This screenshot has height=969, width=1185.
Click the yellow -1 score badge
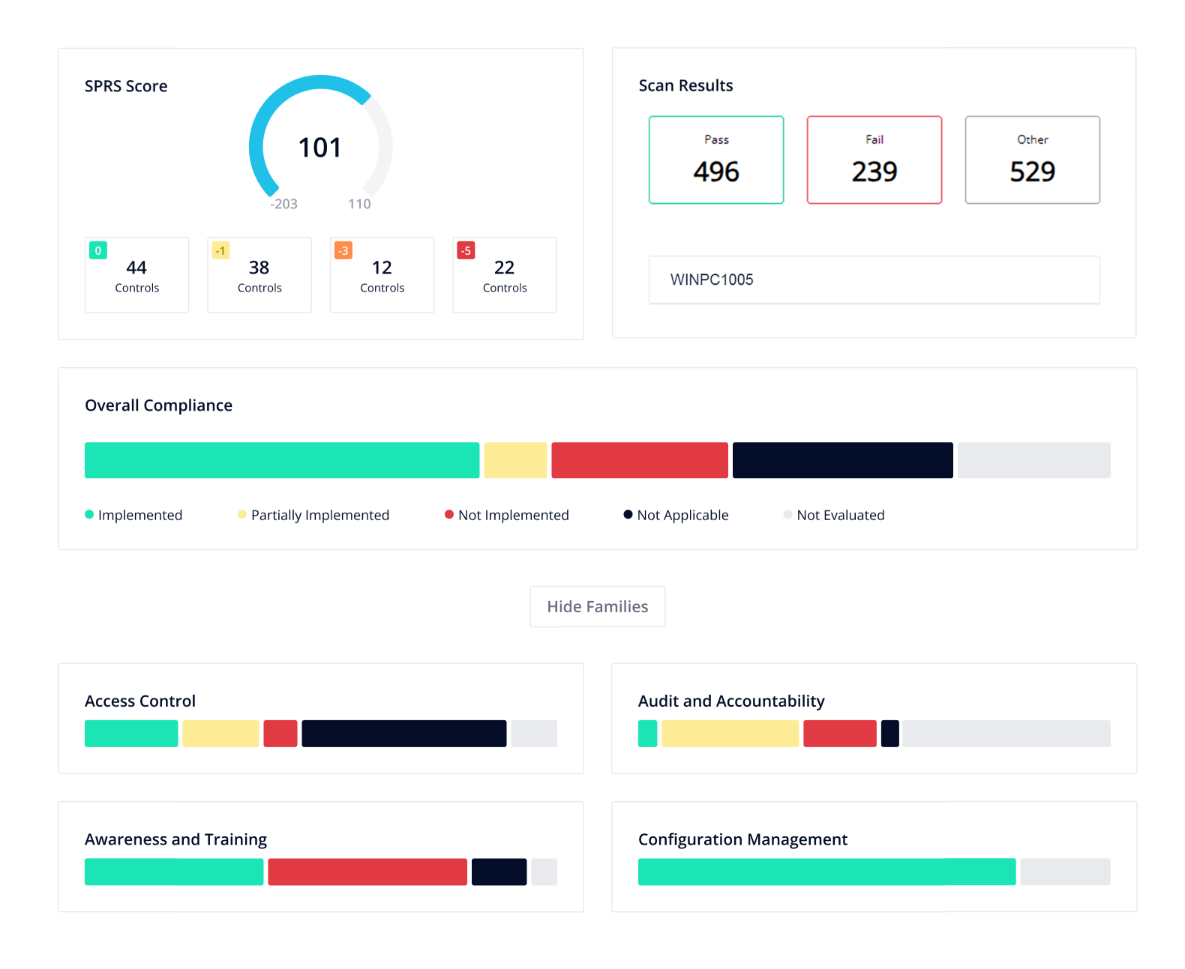(x=220, y=250)
